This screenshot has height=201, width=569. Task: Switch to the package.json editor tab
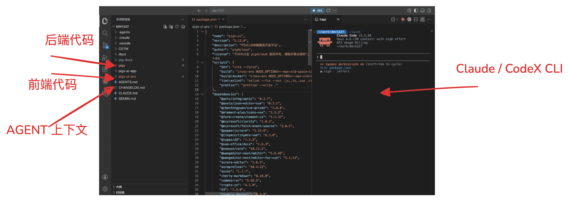(206, 19)
